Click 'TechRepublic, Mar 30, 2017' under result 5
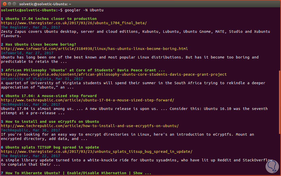Viewport: 281px width, 176px height. 30,130
